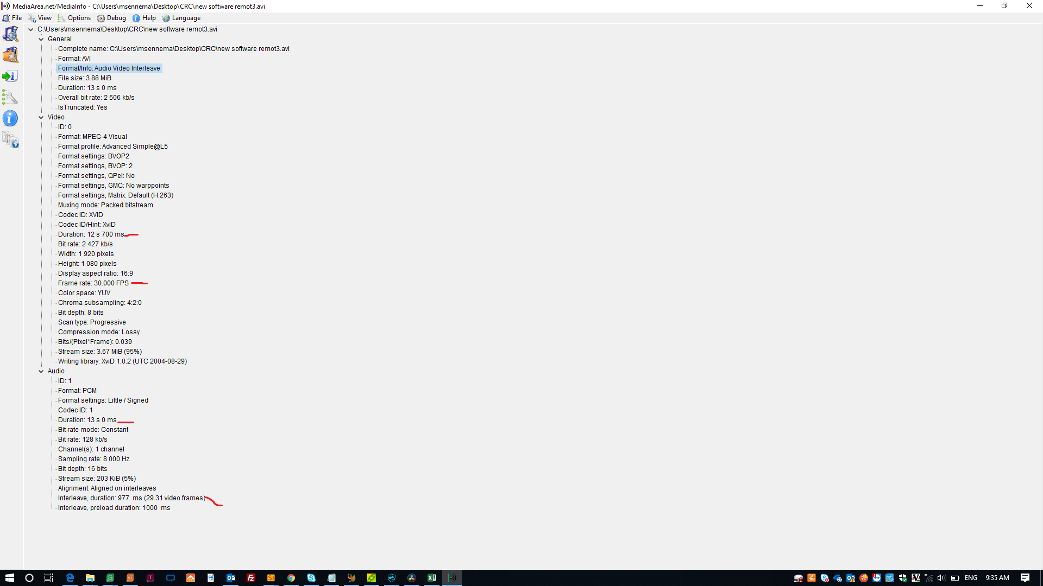Select video 'Duration: 12 s 700 ms' row
Image resolution: width=1043 pixels, height=586 pixels.
tap(91, 234)
